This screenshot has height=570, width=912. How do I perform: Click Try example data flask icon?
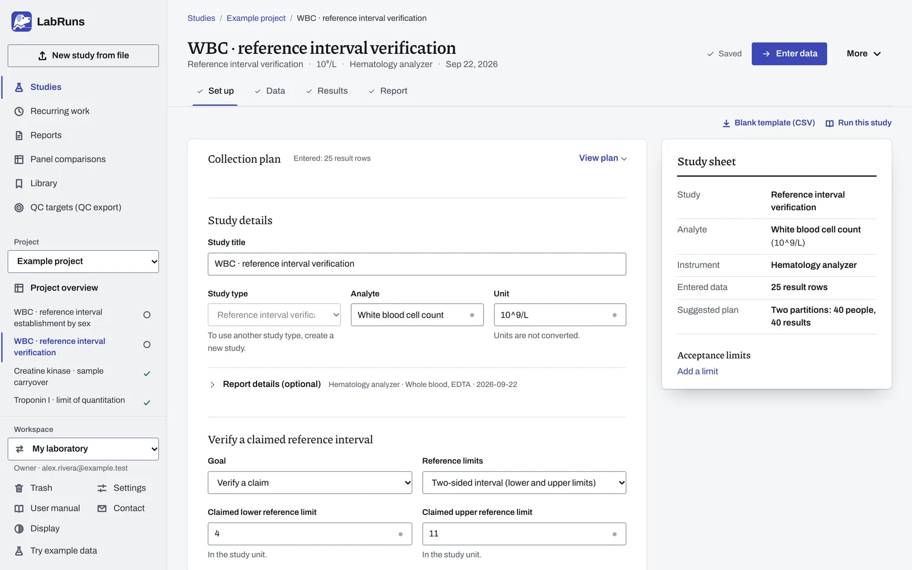pos(19,551)
